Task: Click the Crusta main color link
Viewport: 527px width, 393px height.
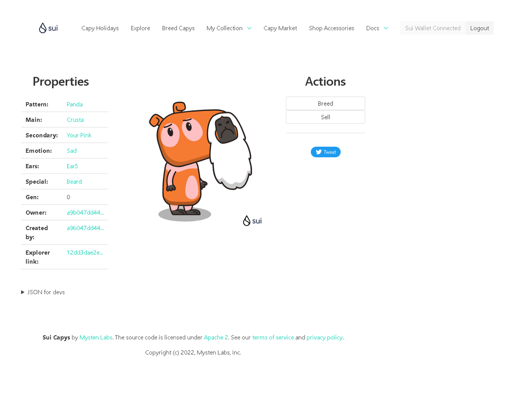Action: pos(75,120)
